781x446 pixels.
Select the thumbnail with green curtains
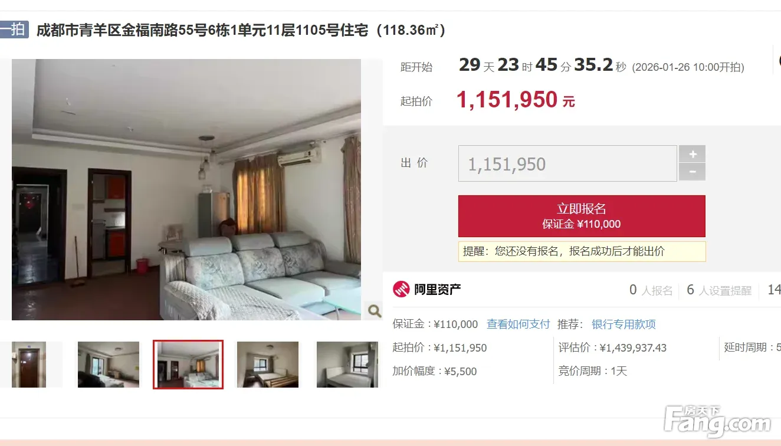(x=109, y=365)
